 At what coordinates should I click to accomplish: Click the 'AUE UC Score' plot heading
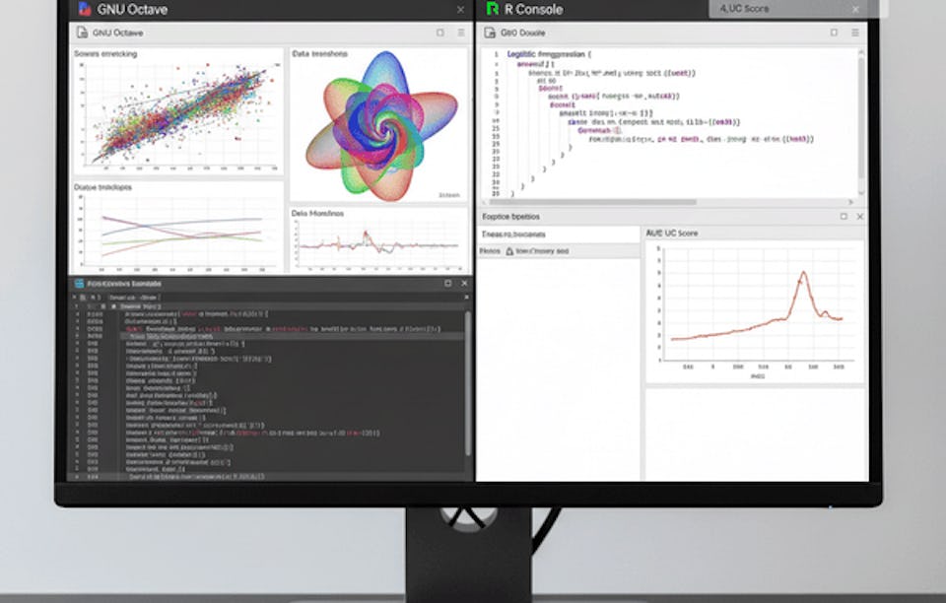tap(672, 233)
